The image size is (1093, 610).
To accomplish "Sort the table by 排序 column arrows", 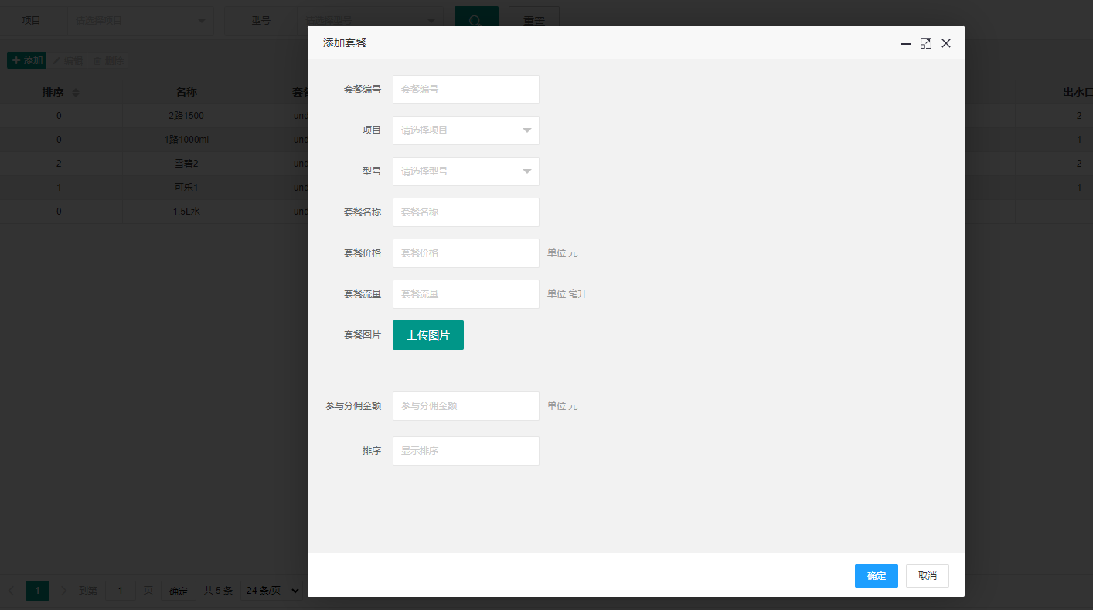I will tap(76, 93).
